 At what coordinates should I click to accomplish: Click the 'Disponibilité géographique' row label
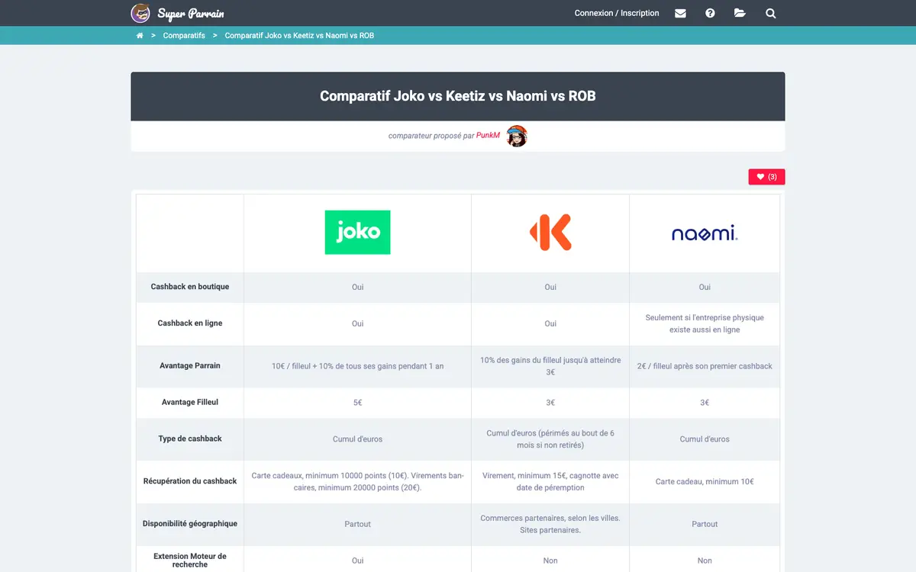coord(190,524)
